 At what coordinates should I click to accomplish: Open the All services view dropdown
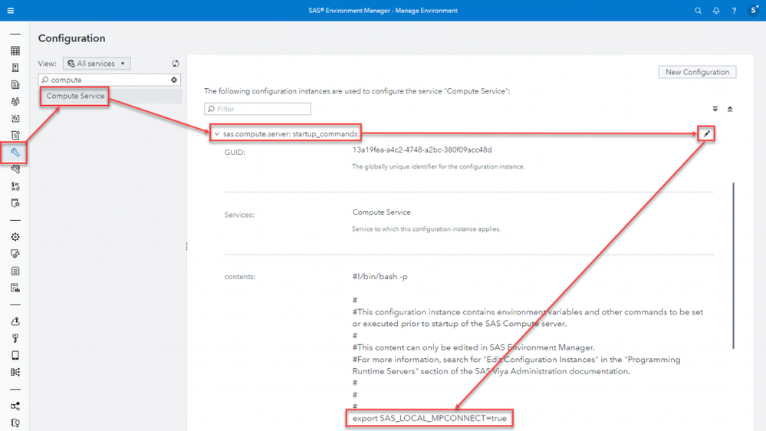pos(97,64)
